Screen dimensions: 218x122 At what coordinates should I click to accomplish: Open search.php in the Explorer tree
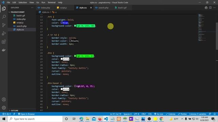(21, 26)
